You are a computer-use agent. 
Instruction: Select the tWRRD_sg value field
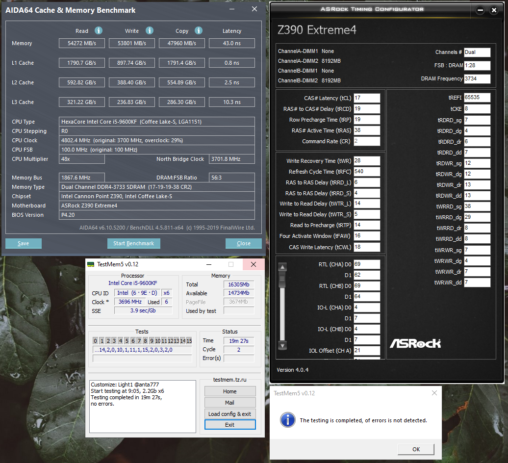(477, 206)
